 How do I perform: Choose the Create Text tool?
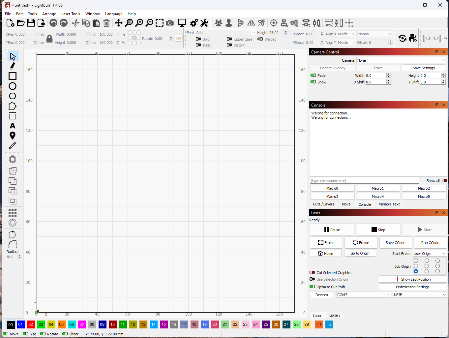[x=13, y=126]
